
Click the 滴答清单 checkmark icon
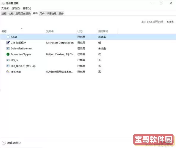click(x=8, y=72)
